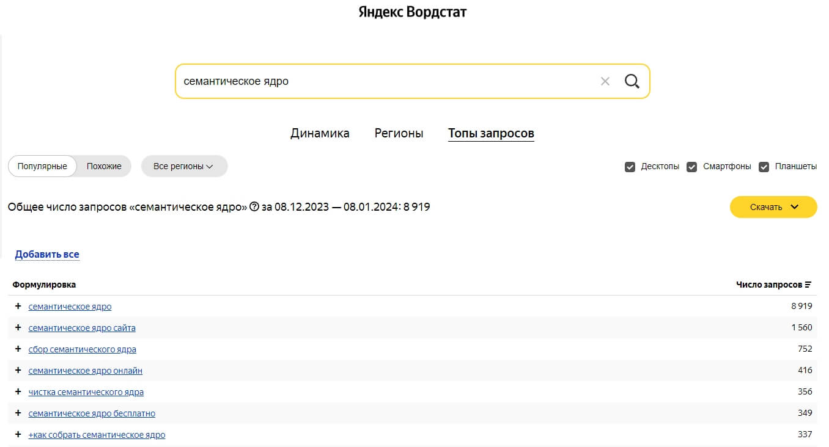
Task: Click the Формулировка column header
Action: click(44, 285)
